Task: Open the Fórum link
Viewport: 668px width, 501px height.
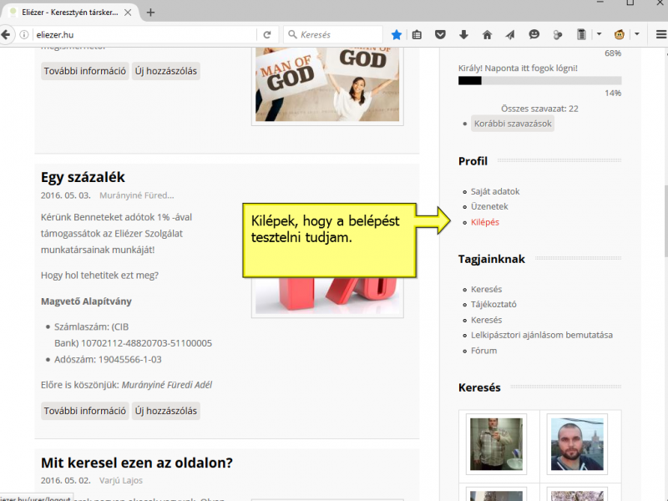Action: (483, 351)
